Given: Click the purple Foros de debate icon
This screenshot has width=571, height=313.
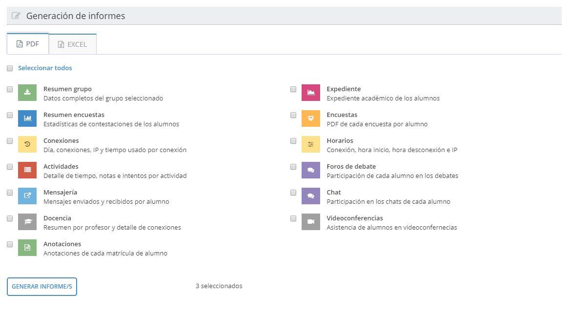Looking at the screenshot, I should [310, 170].
